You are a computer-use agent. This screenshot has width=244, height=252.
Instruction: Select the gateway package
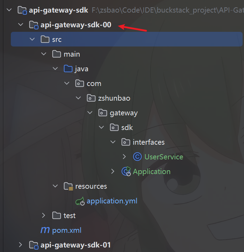pos(123,113)
